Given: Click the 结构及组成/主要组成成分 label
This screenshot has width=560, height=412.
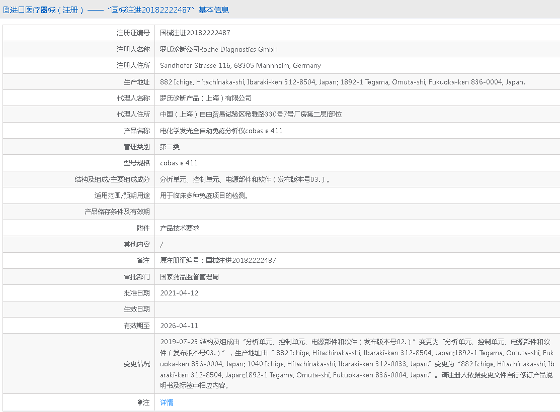Looking at the screenshot, I should [x=112, y=179].
